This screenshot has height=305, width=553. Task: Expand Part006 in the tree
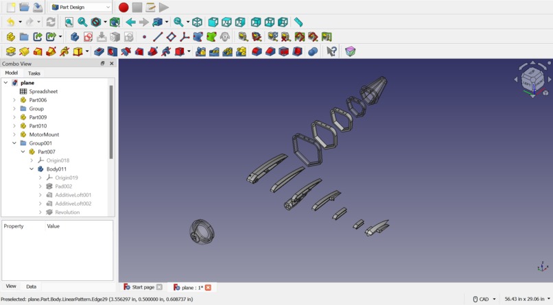pyautogui.click(x=14, y=100)
